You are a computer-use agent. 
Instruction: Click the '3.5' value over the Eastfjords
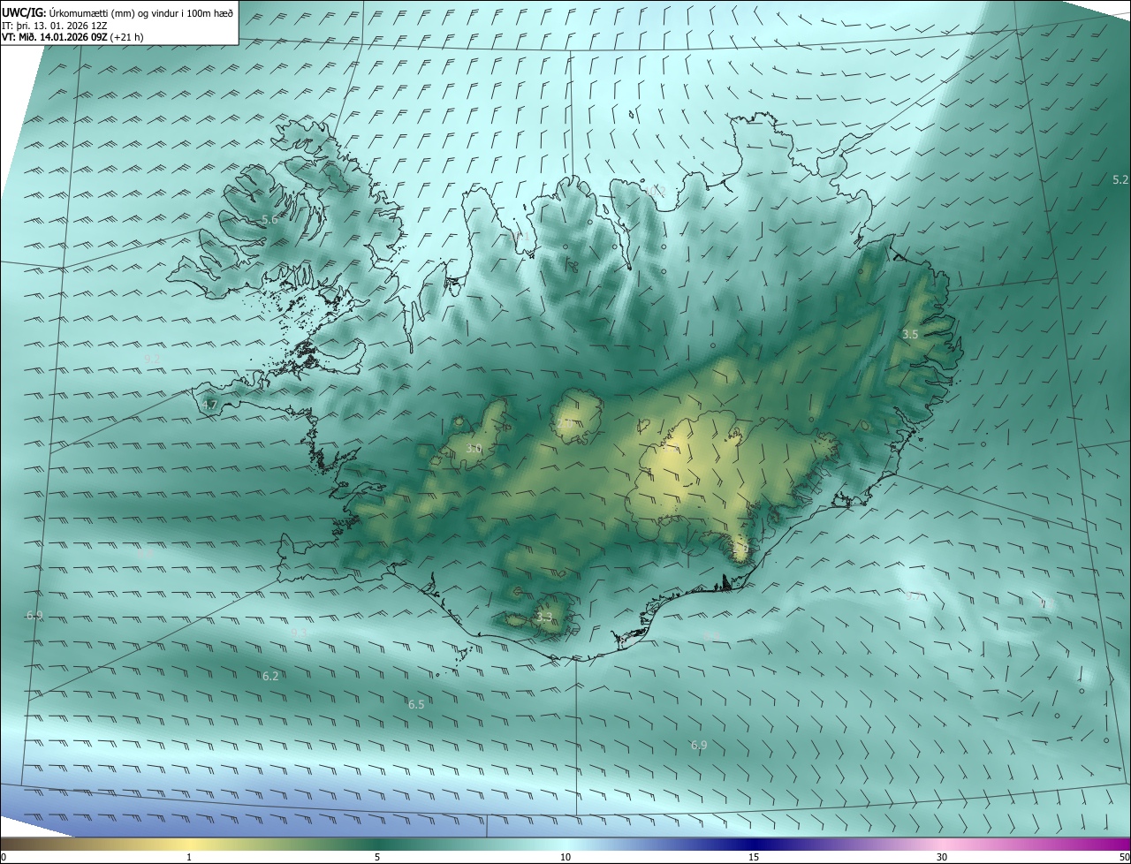pos(910,334)
